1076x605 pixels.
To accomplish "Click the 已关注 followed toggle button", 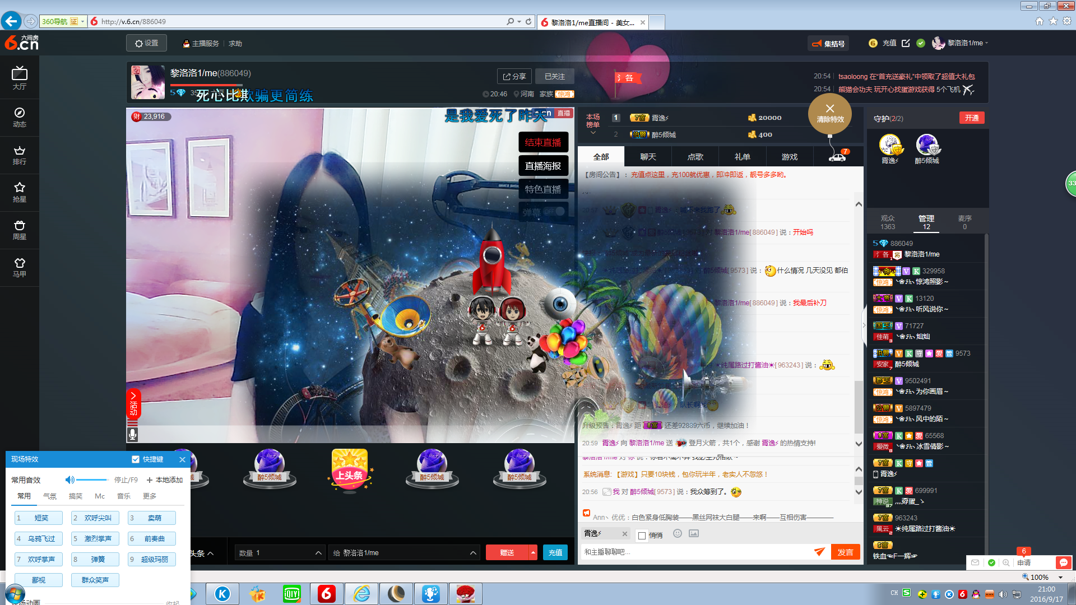I will coord(555,76).
